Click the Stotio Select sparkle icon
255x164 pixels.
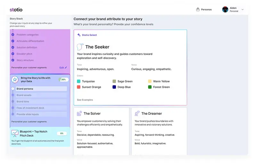(79, 35)
